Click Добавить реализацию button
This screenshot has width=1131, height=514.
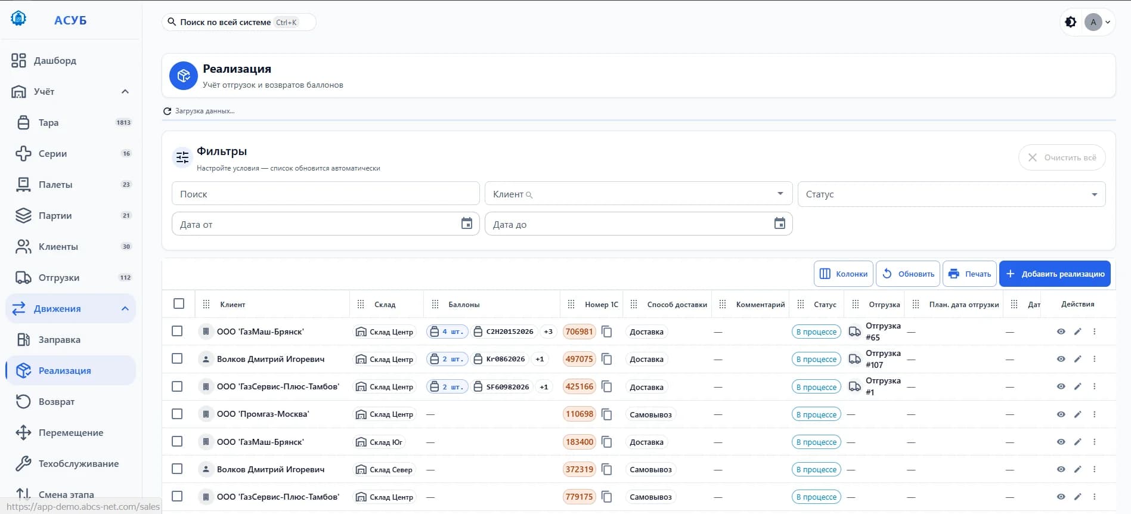coord(1055,274)
